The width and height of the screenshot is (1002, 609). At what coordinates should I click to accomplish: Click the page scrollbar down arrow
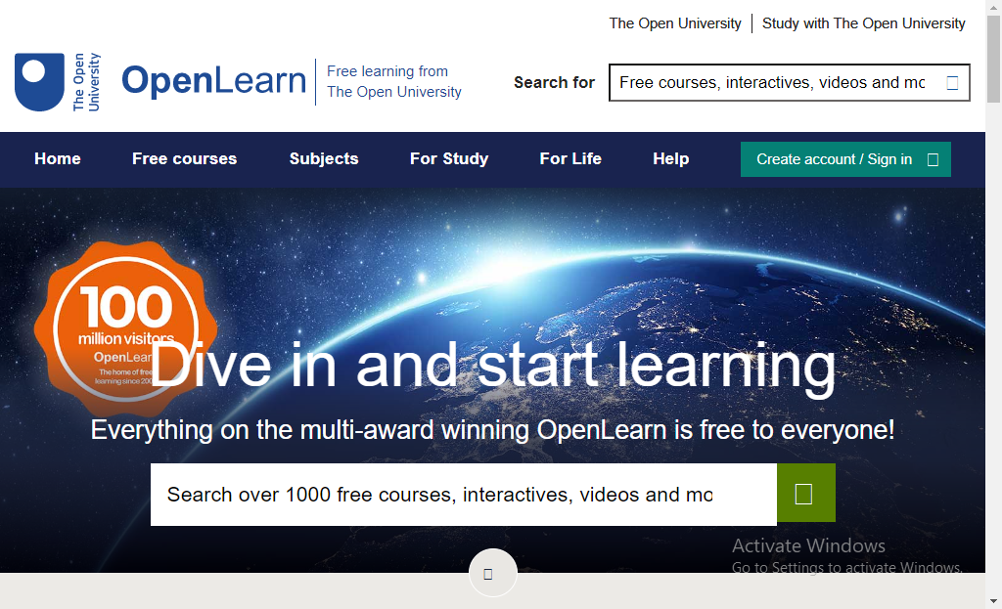click(994, 601)
